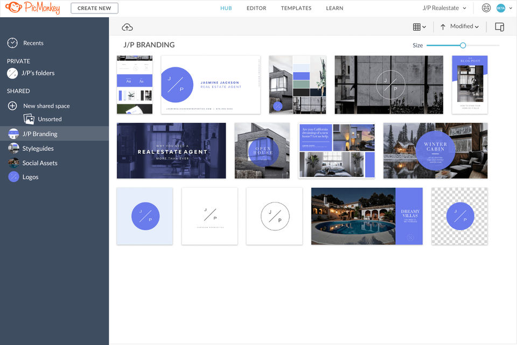Click the Unsorted photos icon

[x=29, y=119]
